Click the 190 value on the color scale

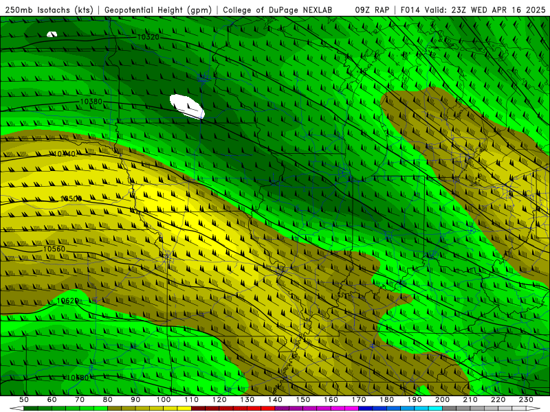click(x=415, y=400)
